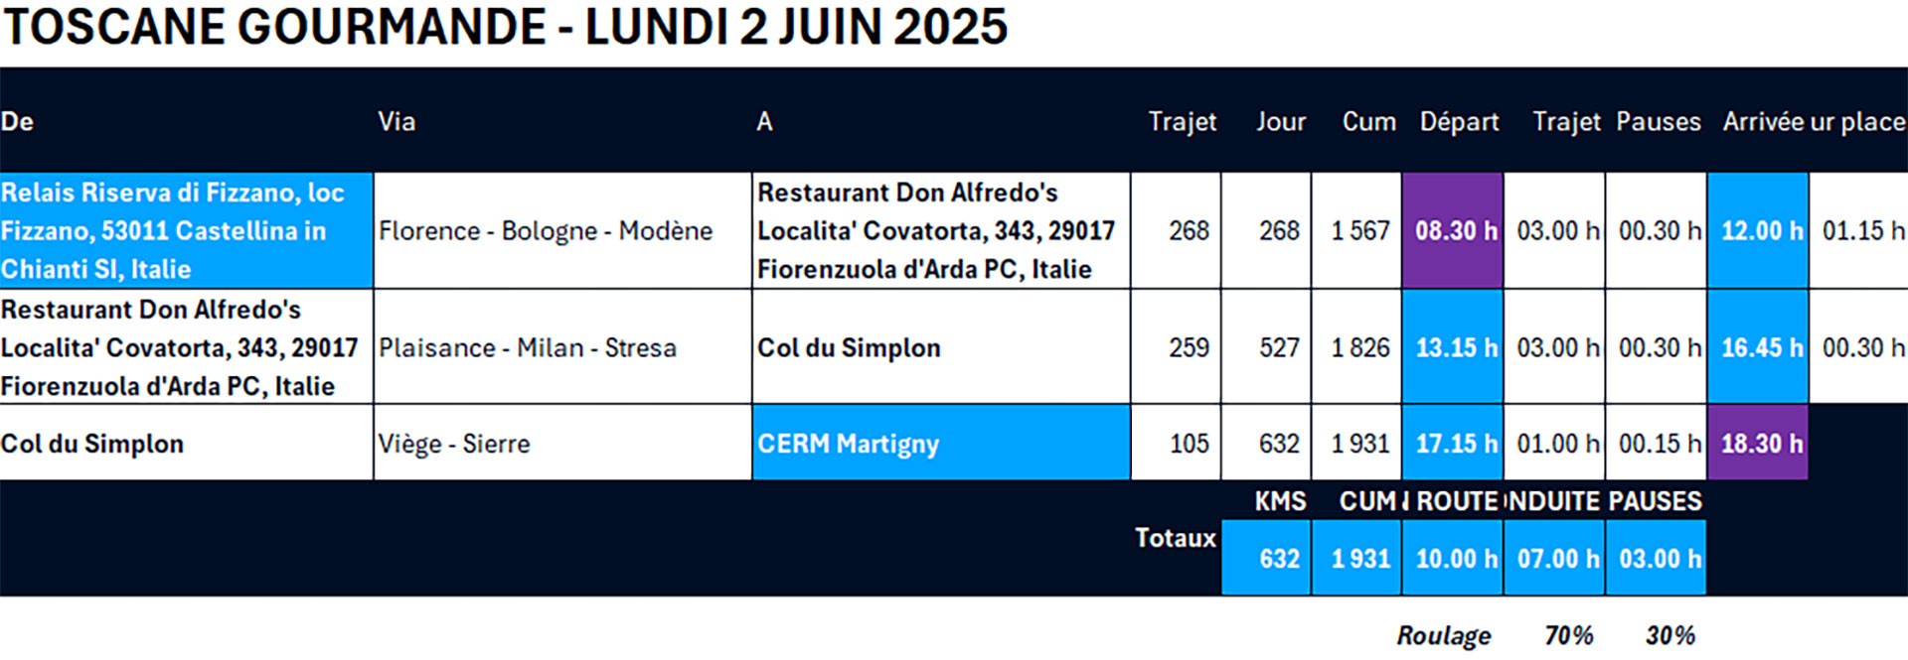This screenshot has width=1908, height=660.
Task: Select the blue 12.00 h arrival cell
Action: [1757, 230]
